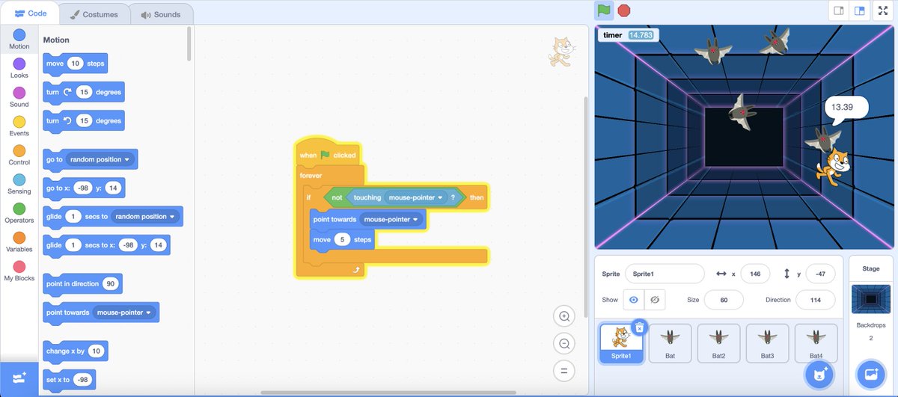Show the sprite using the eye button

coord(633,299)
